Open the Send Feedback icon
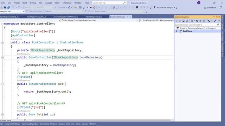Image resolution: width=225 pixels, height=126 pixels. (221, 7)
